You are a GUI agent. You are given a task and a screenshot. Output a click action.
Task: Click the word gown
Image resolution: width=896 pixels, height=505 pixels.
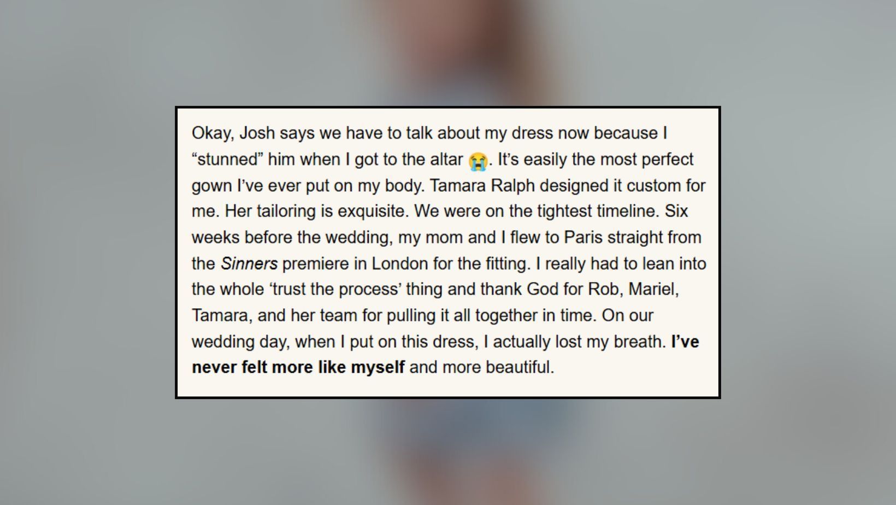tap(211, 186)
